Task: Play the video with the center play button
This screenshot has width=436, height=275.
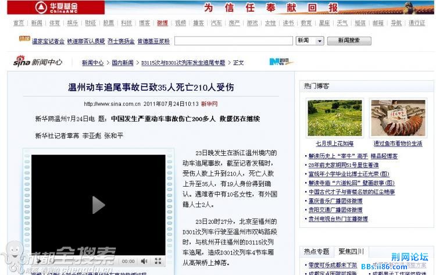Action: point(98,205)
